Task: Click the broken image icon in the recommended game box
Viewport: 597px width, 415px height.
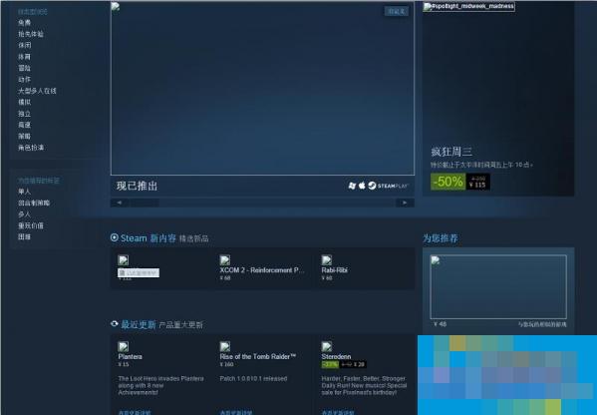Action: (x=436, y=260)
